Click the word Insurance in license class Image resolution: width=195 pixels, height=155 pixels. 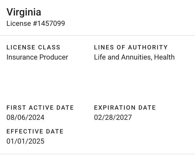coord(22,57)
